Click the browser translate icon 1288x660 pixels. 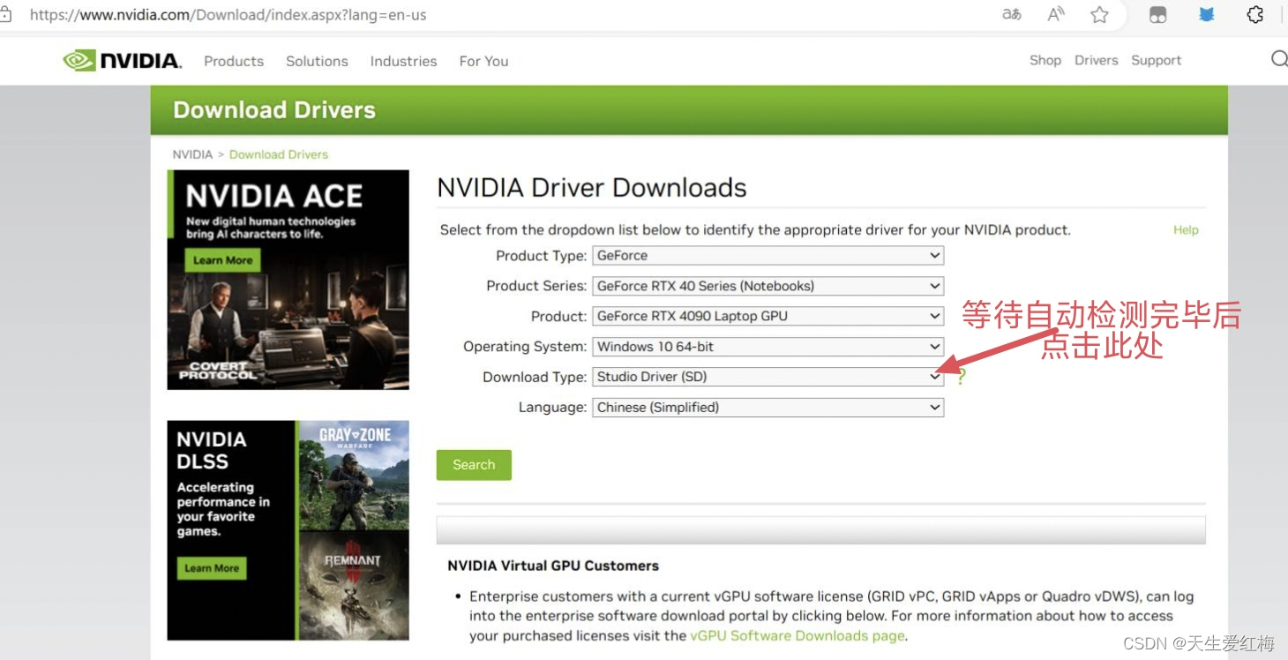(x=1012, y=15)
